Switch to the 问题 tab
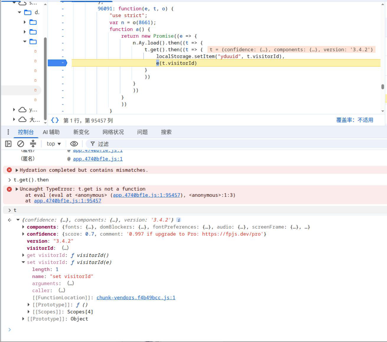387x342 pixels. click(142, 132)
